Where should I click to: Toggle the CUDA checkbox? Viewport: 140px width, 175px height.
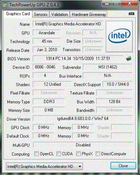tap(59, 154)
